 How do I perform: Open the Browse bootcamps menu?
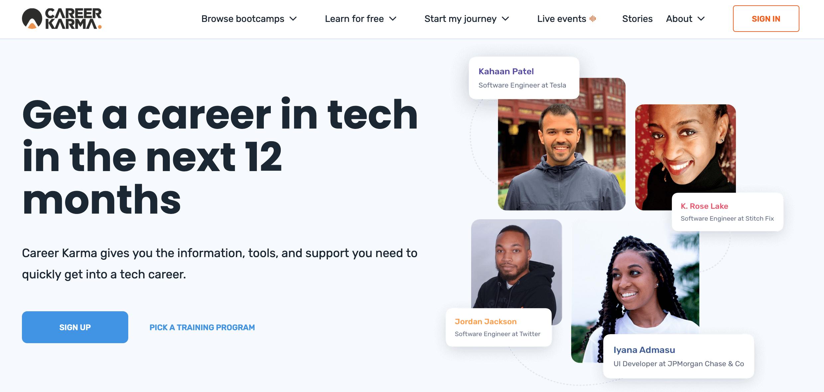(x=243, y=19)
